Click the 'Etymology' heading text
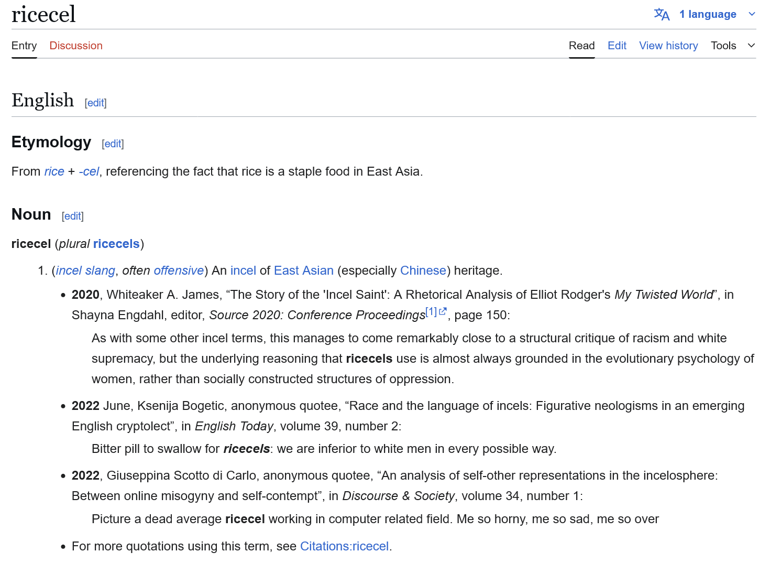Image resolution: width=770 pixels, height=563 pixels. click(x=51, y=142)
